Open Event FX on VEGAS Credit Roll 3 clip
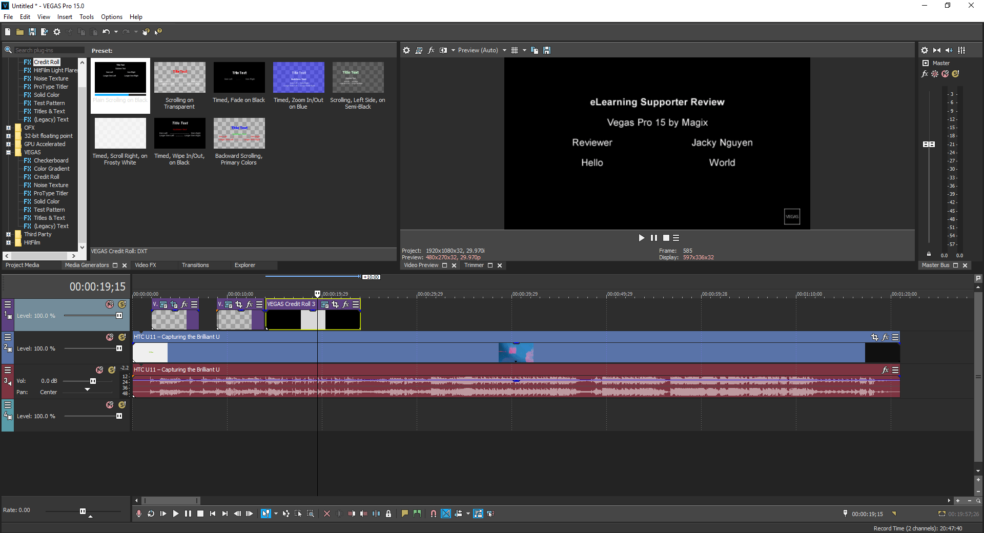984x533 pixels. pyautogui.click(x=346, y=304)
